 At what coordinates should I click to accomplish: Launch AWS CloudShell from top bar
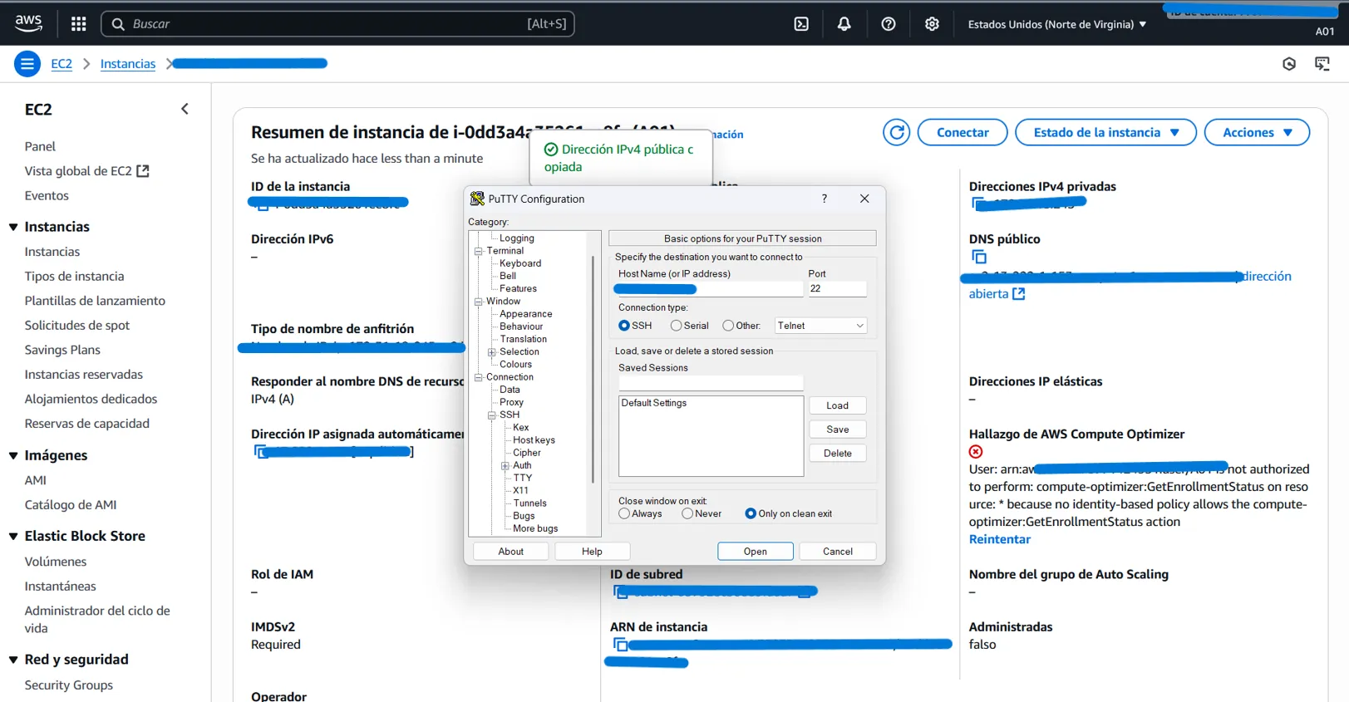(801, 24)
